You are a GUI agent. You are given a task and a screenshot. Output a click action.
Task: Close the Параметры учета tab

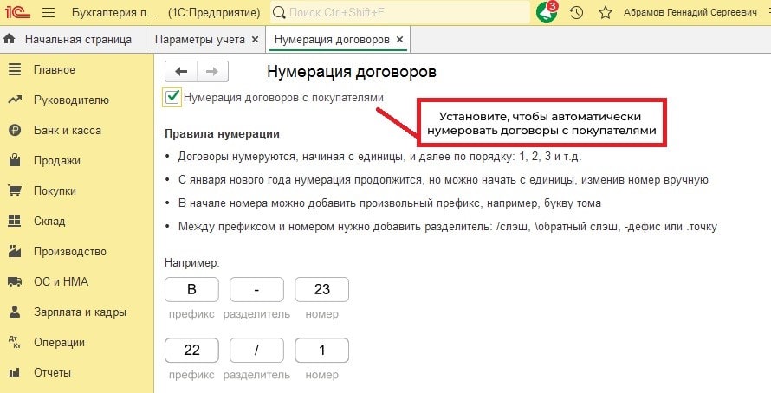pyautogui.click(x=254, y=40)
